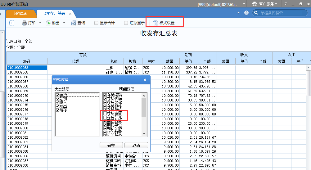Click the 确定 button
Image resolution: width=311 pixels, height=170 pixels.
tap(111, 145)
